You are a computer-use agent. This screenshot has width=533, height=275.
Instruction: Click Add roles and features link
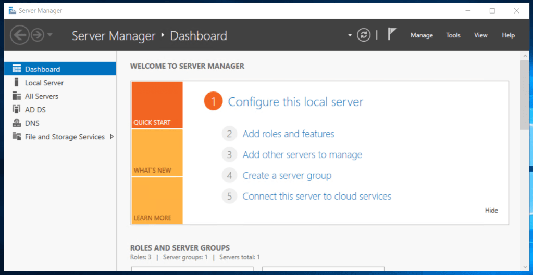point(288,134)
